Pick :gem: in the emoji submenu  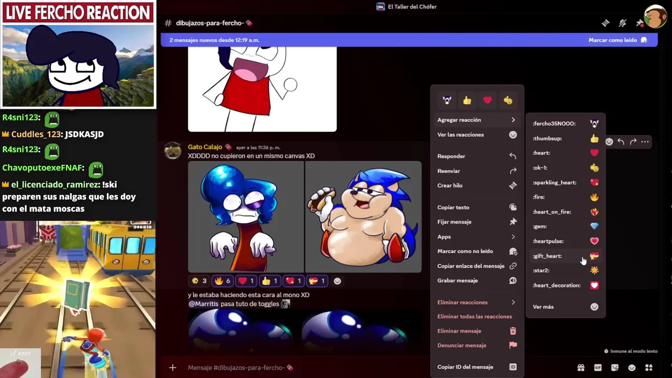565,226
